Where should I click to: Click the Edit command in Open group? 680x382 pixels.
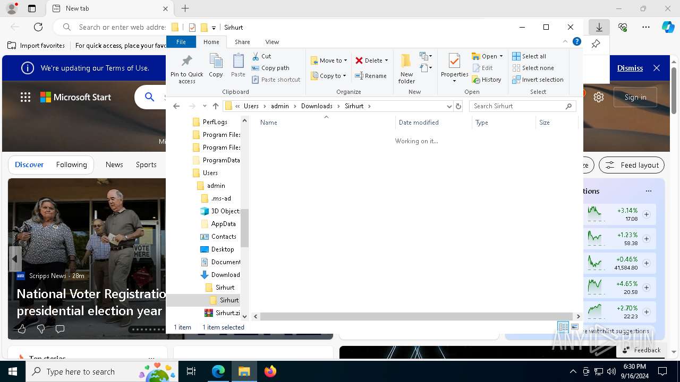pyautogui.click(x=482, y=68)
